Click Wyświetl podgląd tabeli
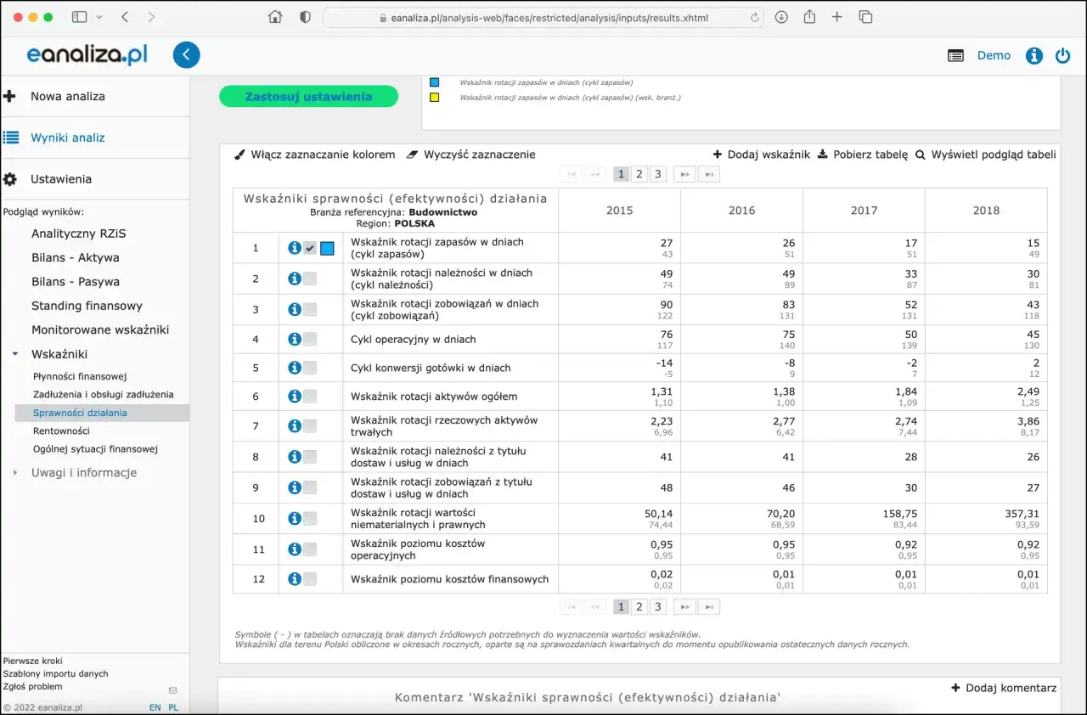This screenshot has width=1087, height=715. (985, 155)
